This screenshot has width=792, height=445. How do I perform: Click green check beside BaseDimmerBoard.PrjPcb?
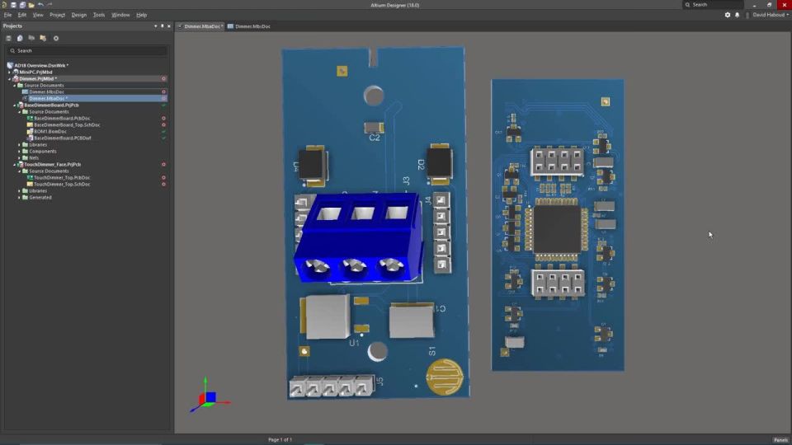(x=163, y=105)
